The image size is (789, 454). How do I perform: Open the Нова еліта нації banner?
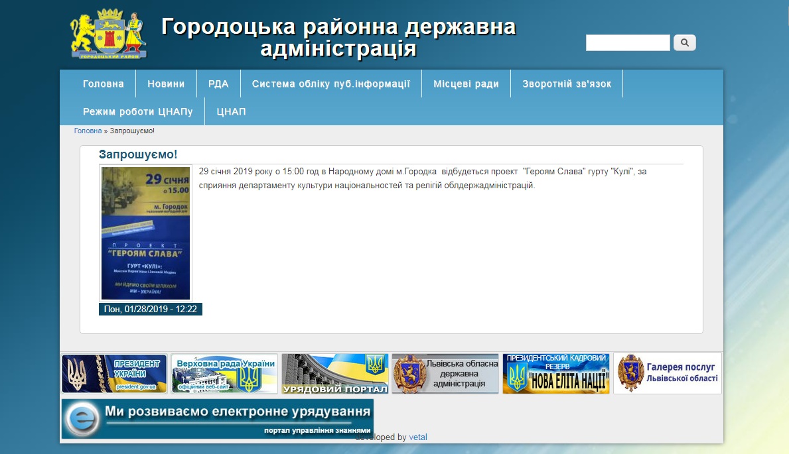point(555,373)
